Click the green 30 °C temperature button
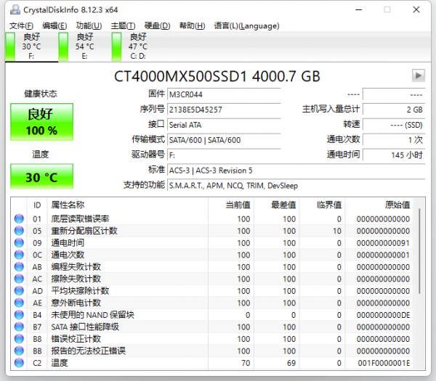 [x=41, y=177]
